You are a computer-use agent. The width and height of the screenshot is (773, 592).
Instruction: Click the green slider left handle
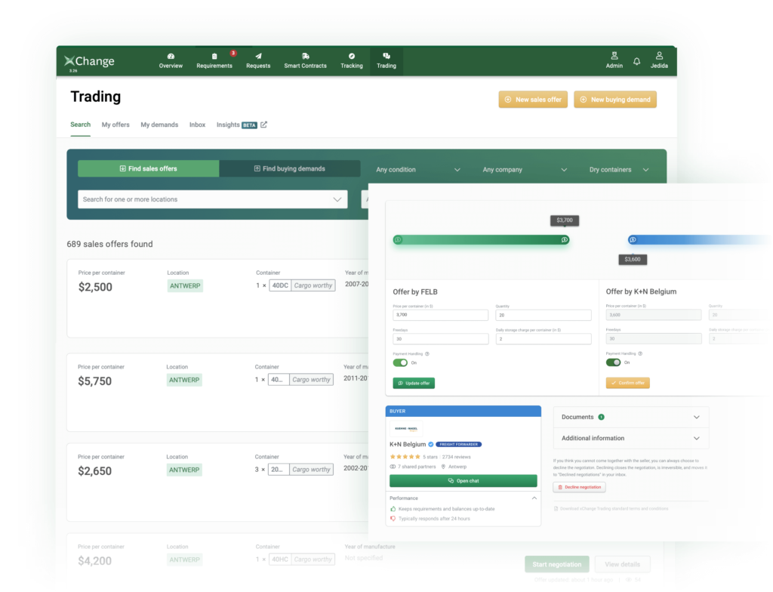398,240
